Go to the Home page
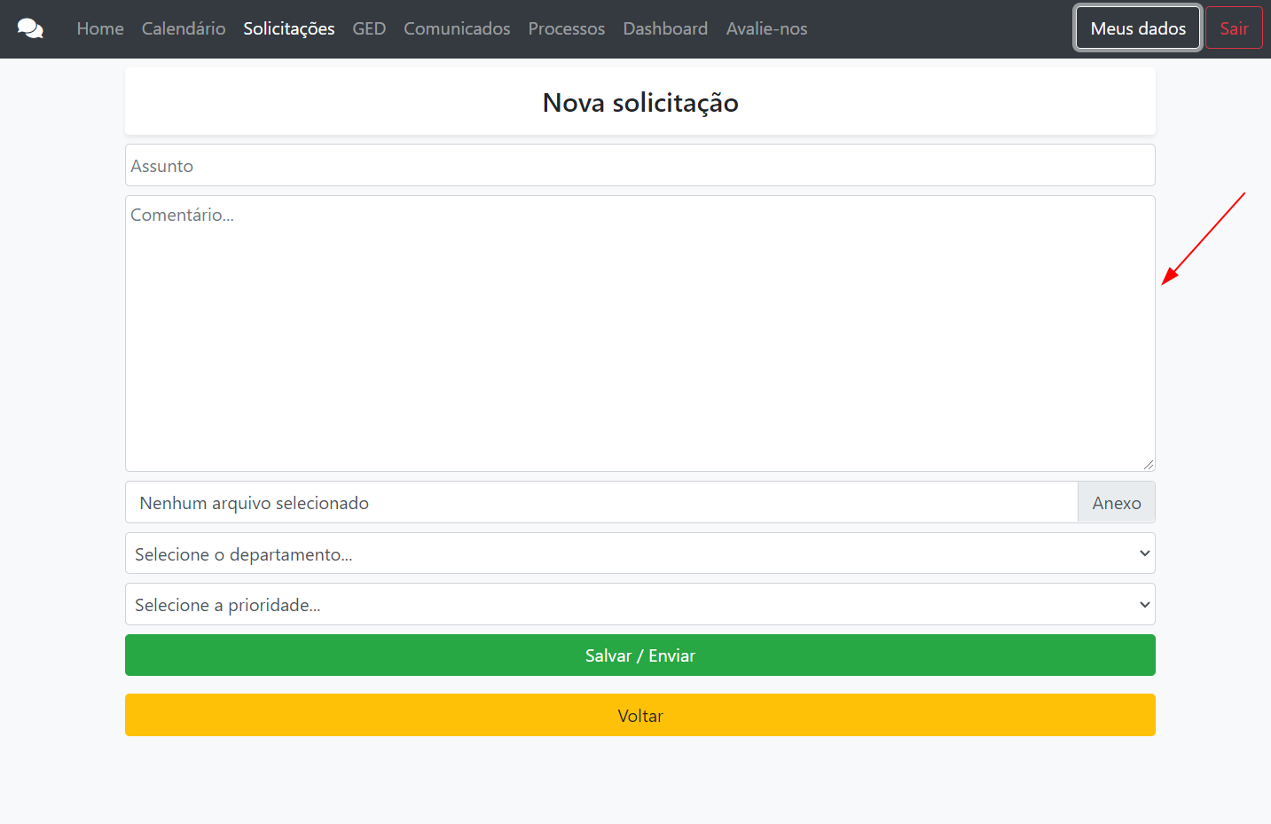The height and width of the screenshot is (824, 1271). [x=100, y=28]
